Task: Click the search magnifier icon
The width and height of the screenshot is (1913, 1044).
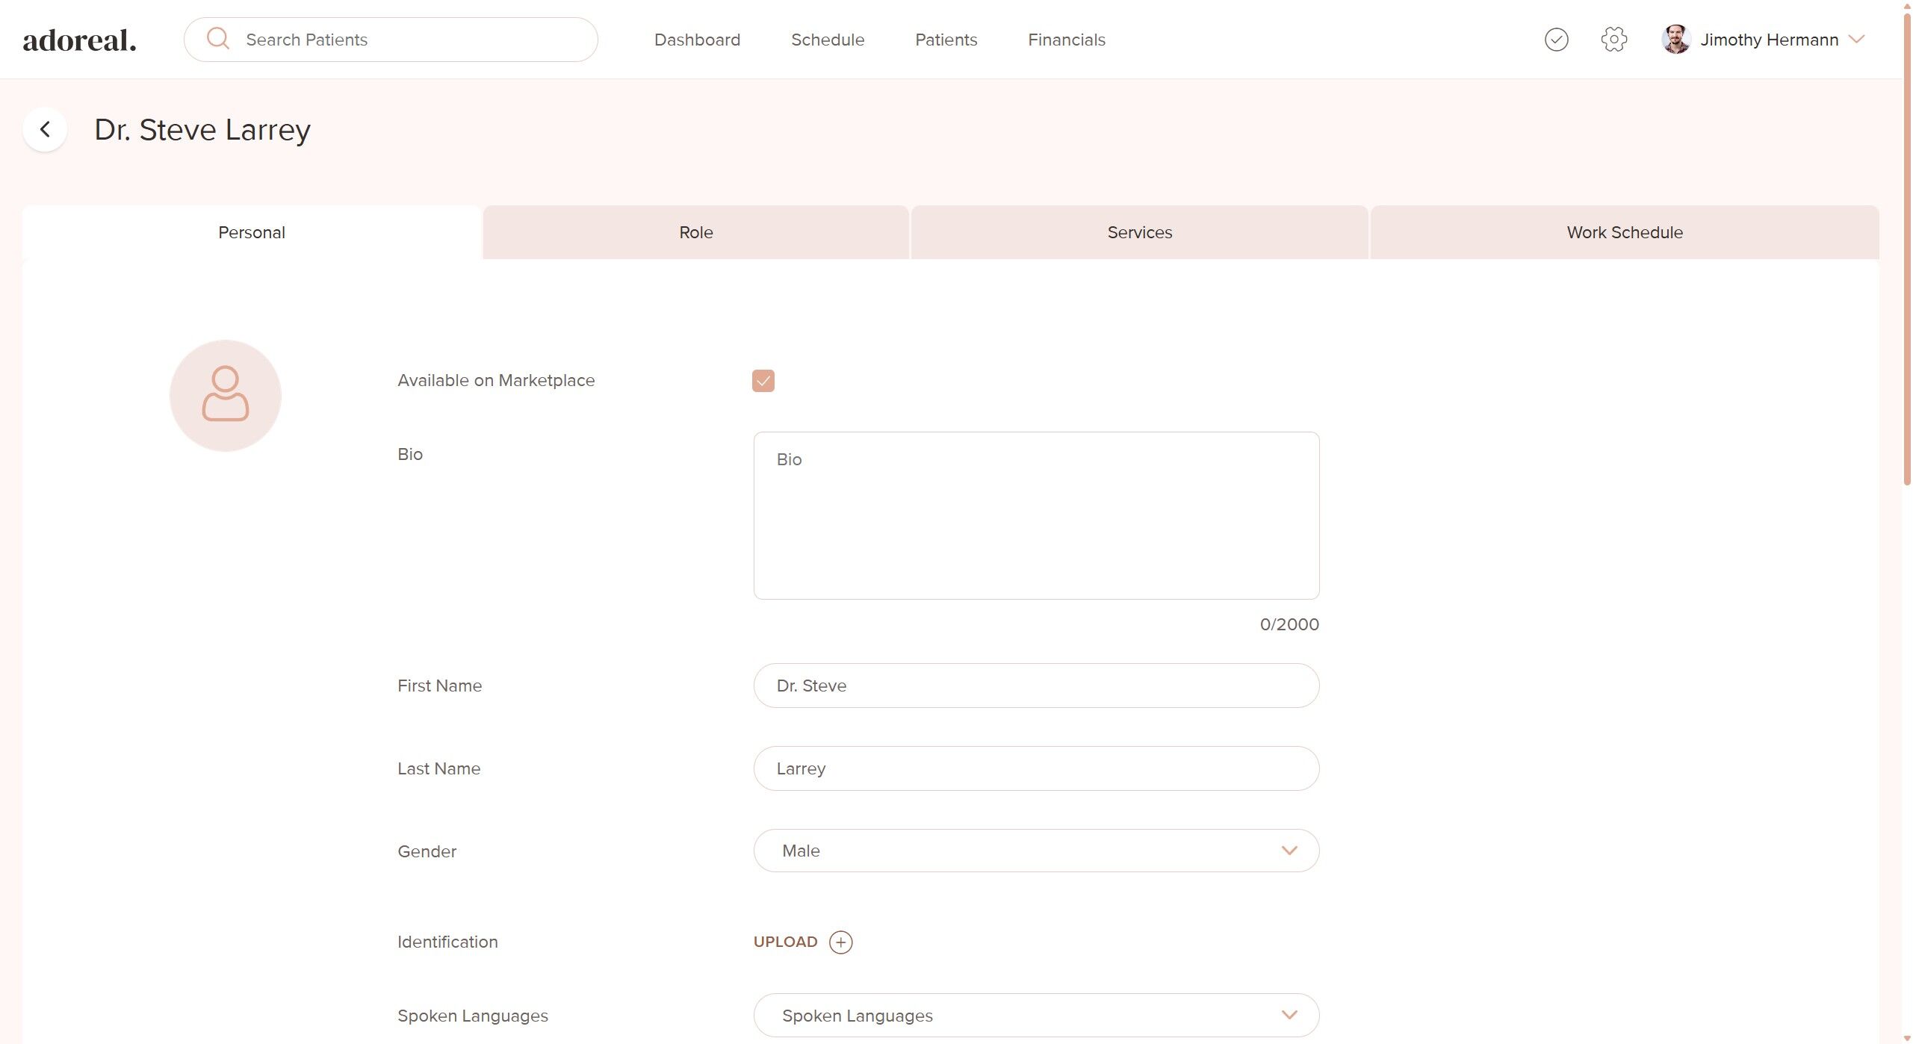Action: [217, 39]
